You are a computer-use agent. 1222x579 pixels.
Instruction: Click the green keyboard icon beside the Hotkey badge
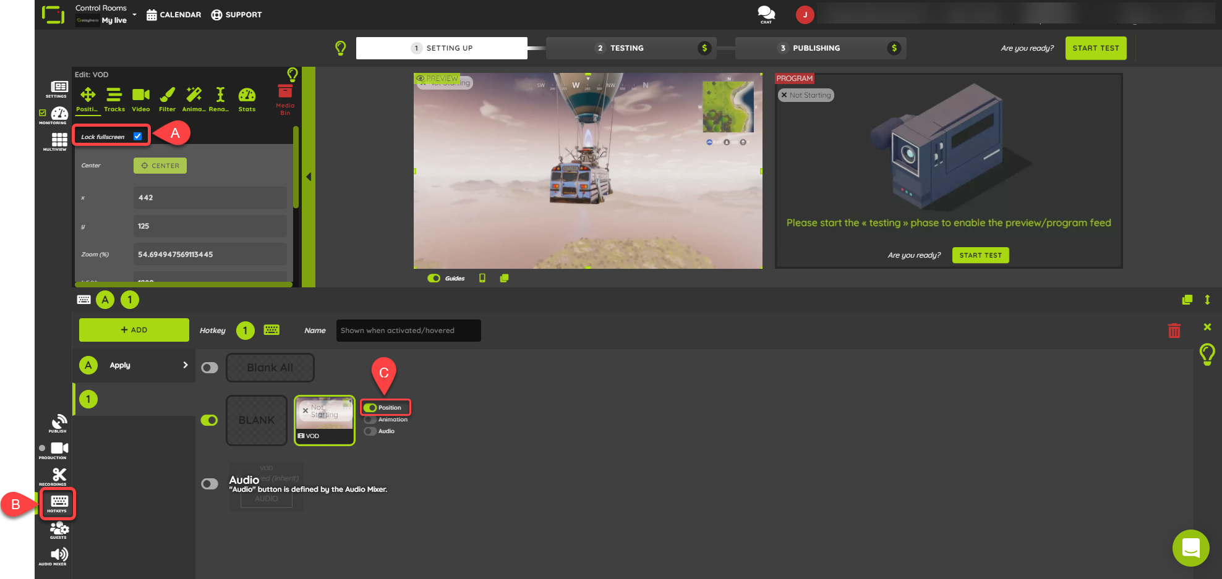(271, 330)
